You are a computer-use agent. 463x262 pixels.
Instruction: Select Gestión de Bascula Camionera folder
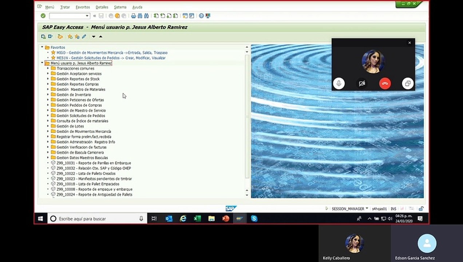[x=80, y=152]
